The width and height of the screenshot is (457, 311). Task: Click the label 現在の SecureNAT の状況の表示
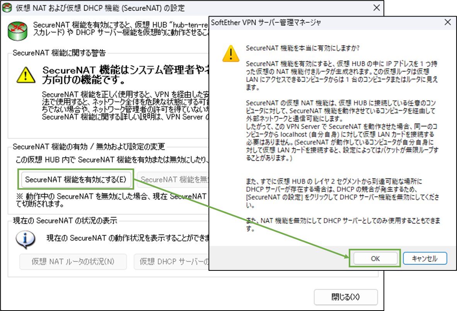65,221
